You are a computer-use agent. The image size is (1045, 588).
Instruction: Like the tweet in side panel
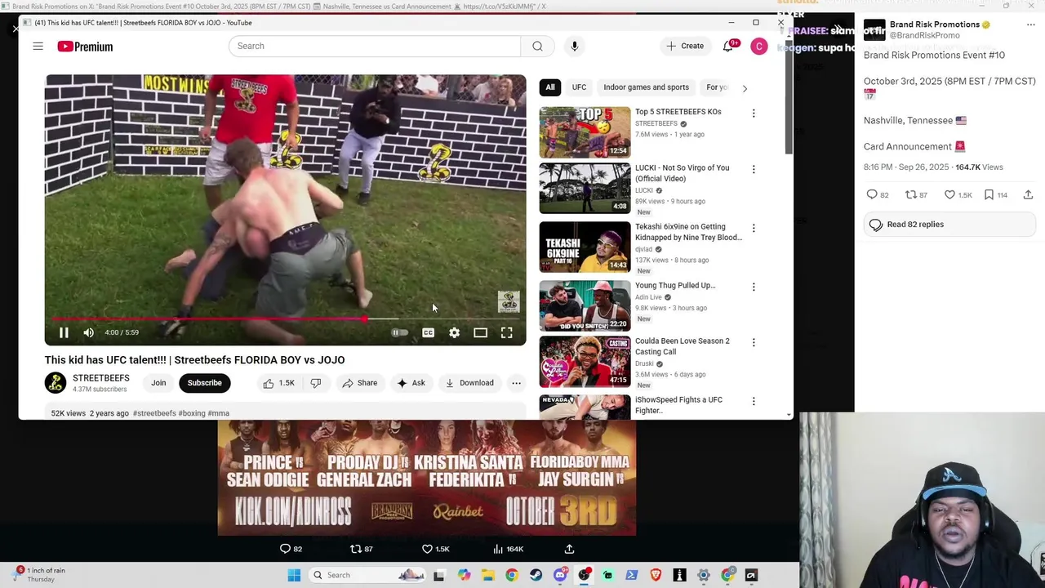pyautogui.click(x=958, y=194)
